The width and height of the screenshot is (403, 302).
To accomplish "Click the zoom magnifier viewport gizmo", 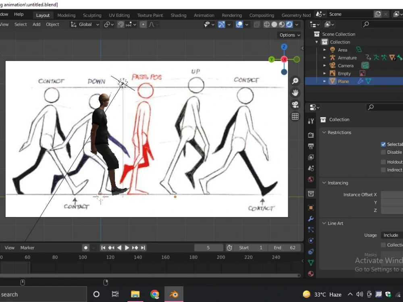I will tap(295, 81).
